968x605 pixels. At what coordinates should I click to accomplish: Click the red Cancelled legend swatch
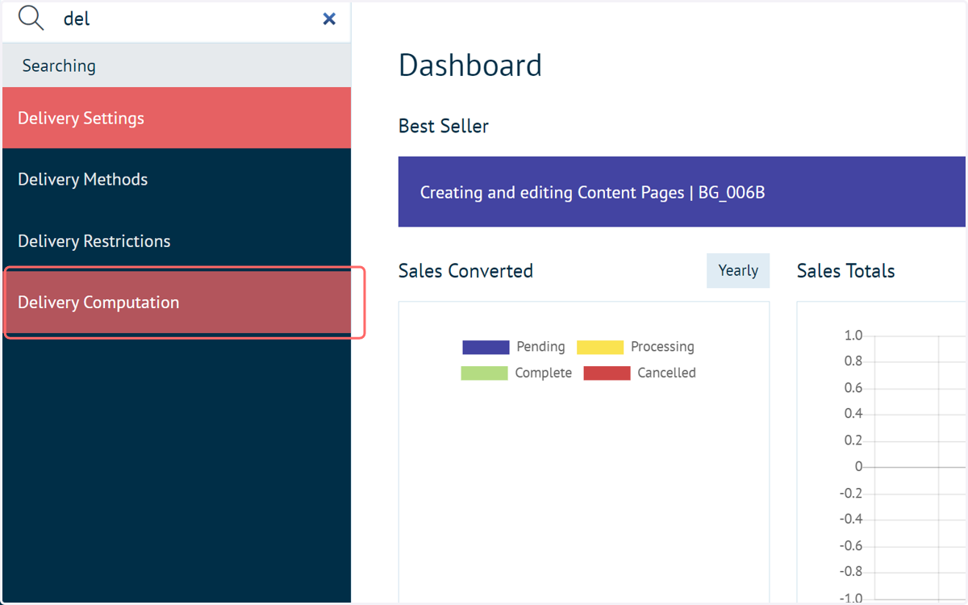607,373
